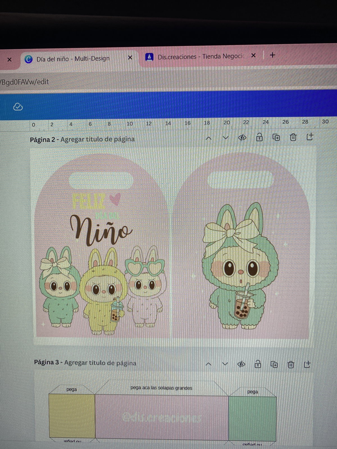Move Página 2 up with the chevron
The image size is (337, 449).
click(208, 138)
